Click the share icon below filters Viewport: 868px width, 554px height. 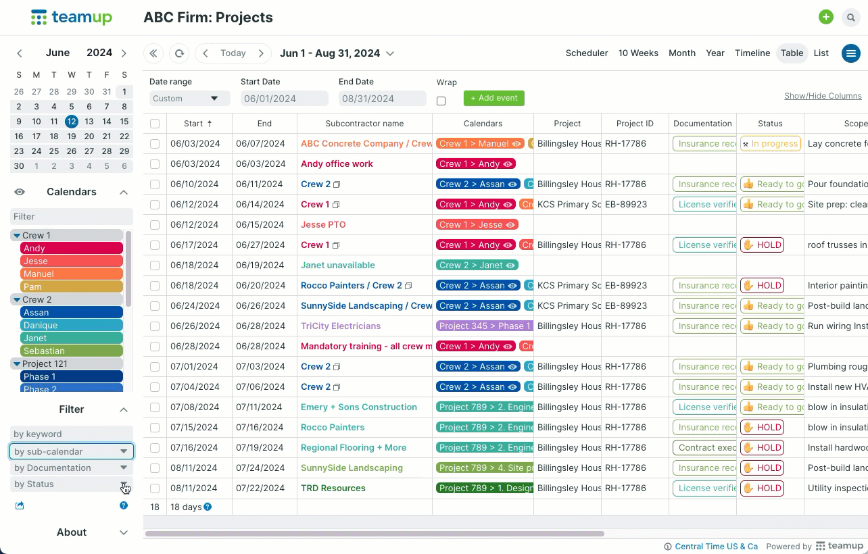[x=20, y=505]
